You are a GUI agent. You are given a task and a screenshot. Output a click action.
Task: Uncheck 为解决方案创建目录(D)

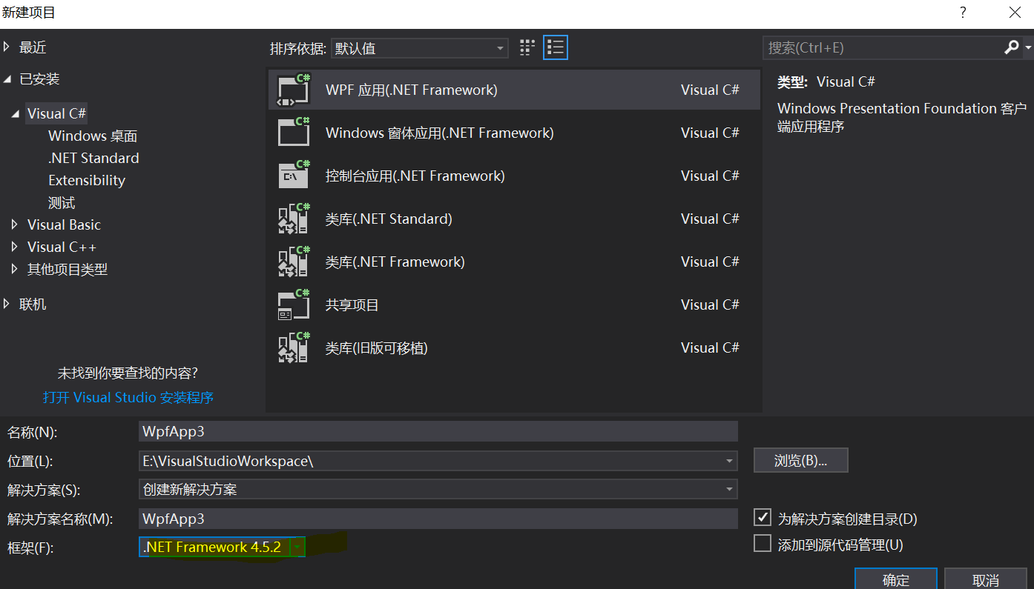(762, 517)
